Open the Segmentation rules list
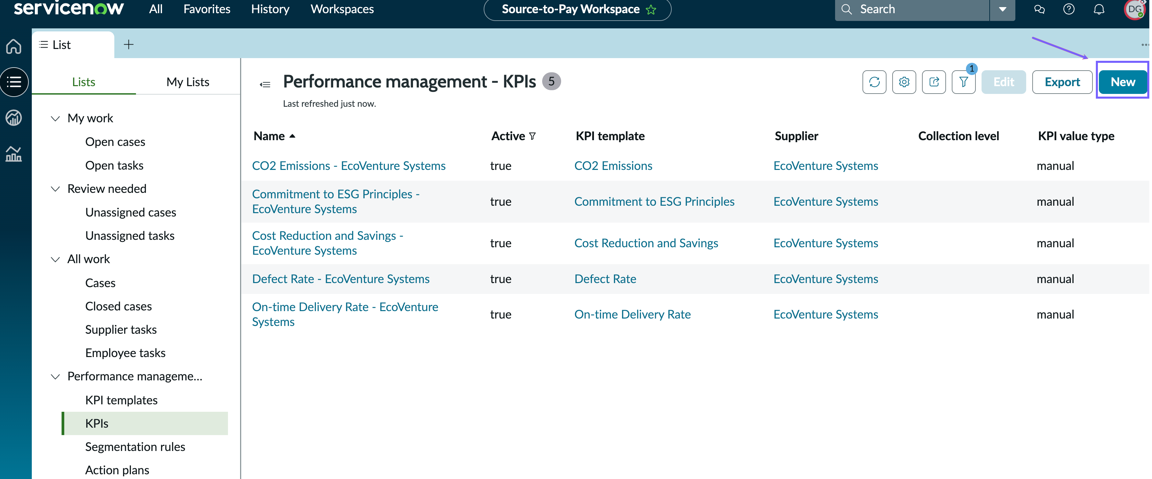This screenshot has width=1152, height=479. pyautogui.click(x=135, y=447)
